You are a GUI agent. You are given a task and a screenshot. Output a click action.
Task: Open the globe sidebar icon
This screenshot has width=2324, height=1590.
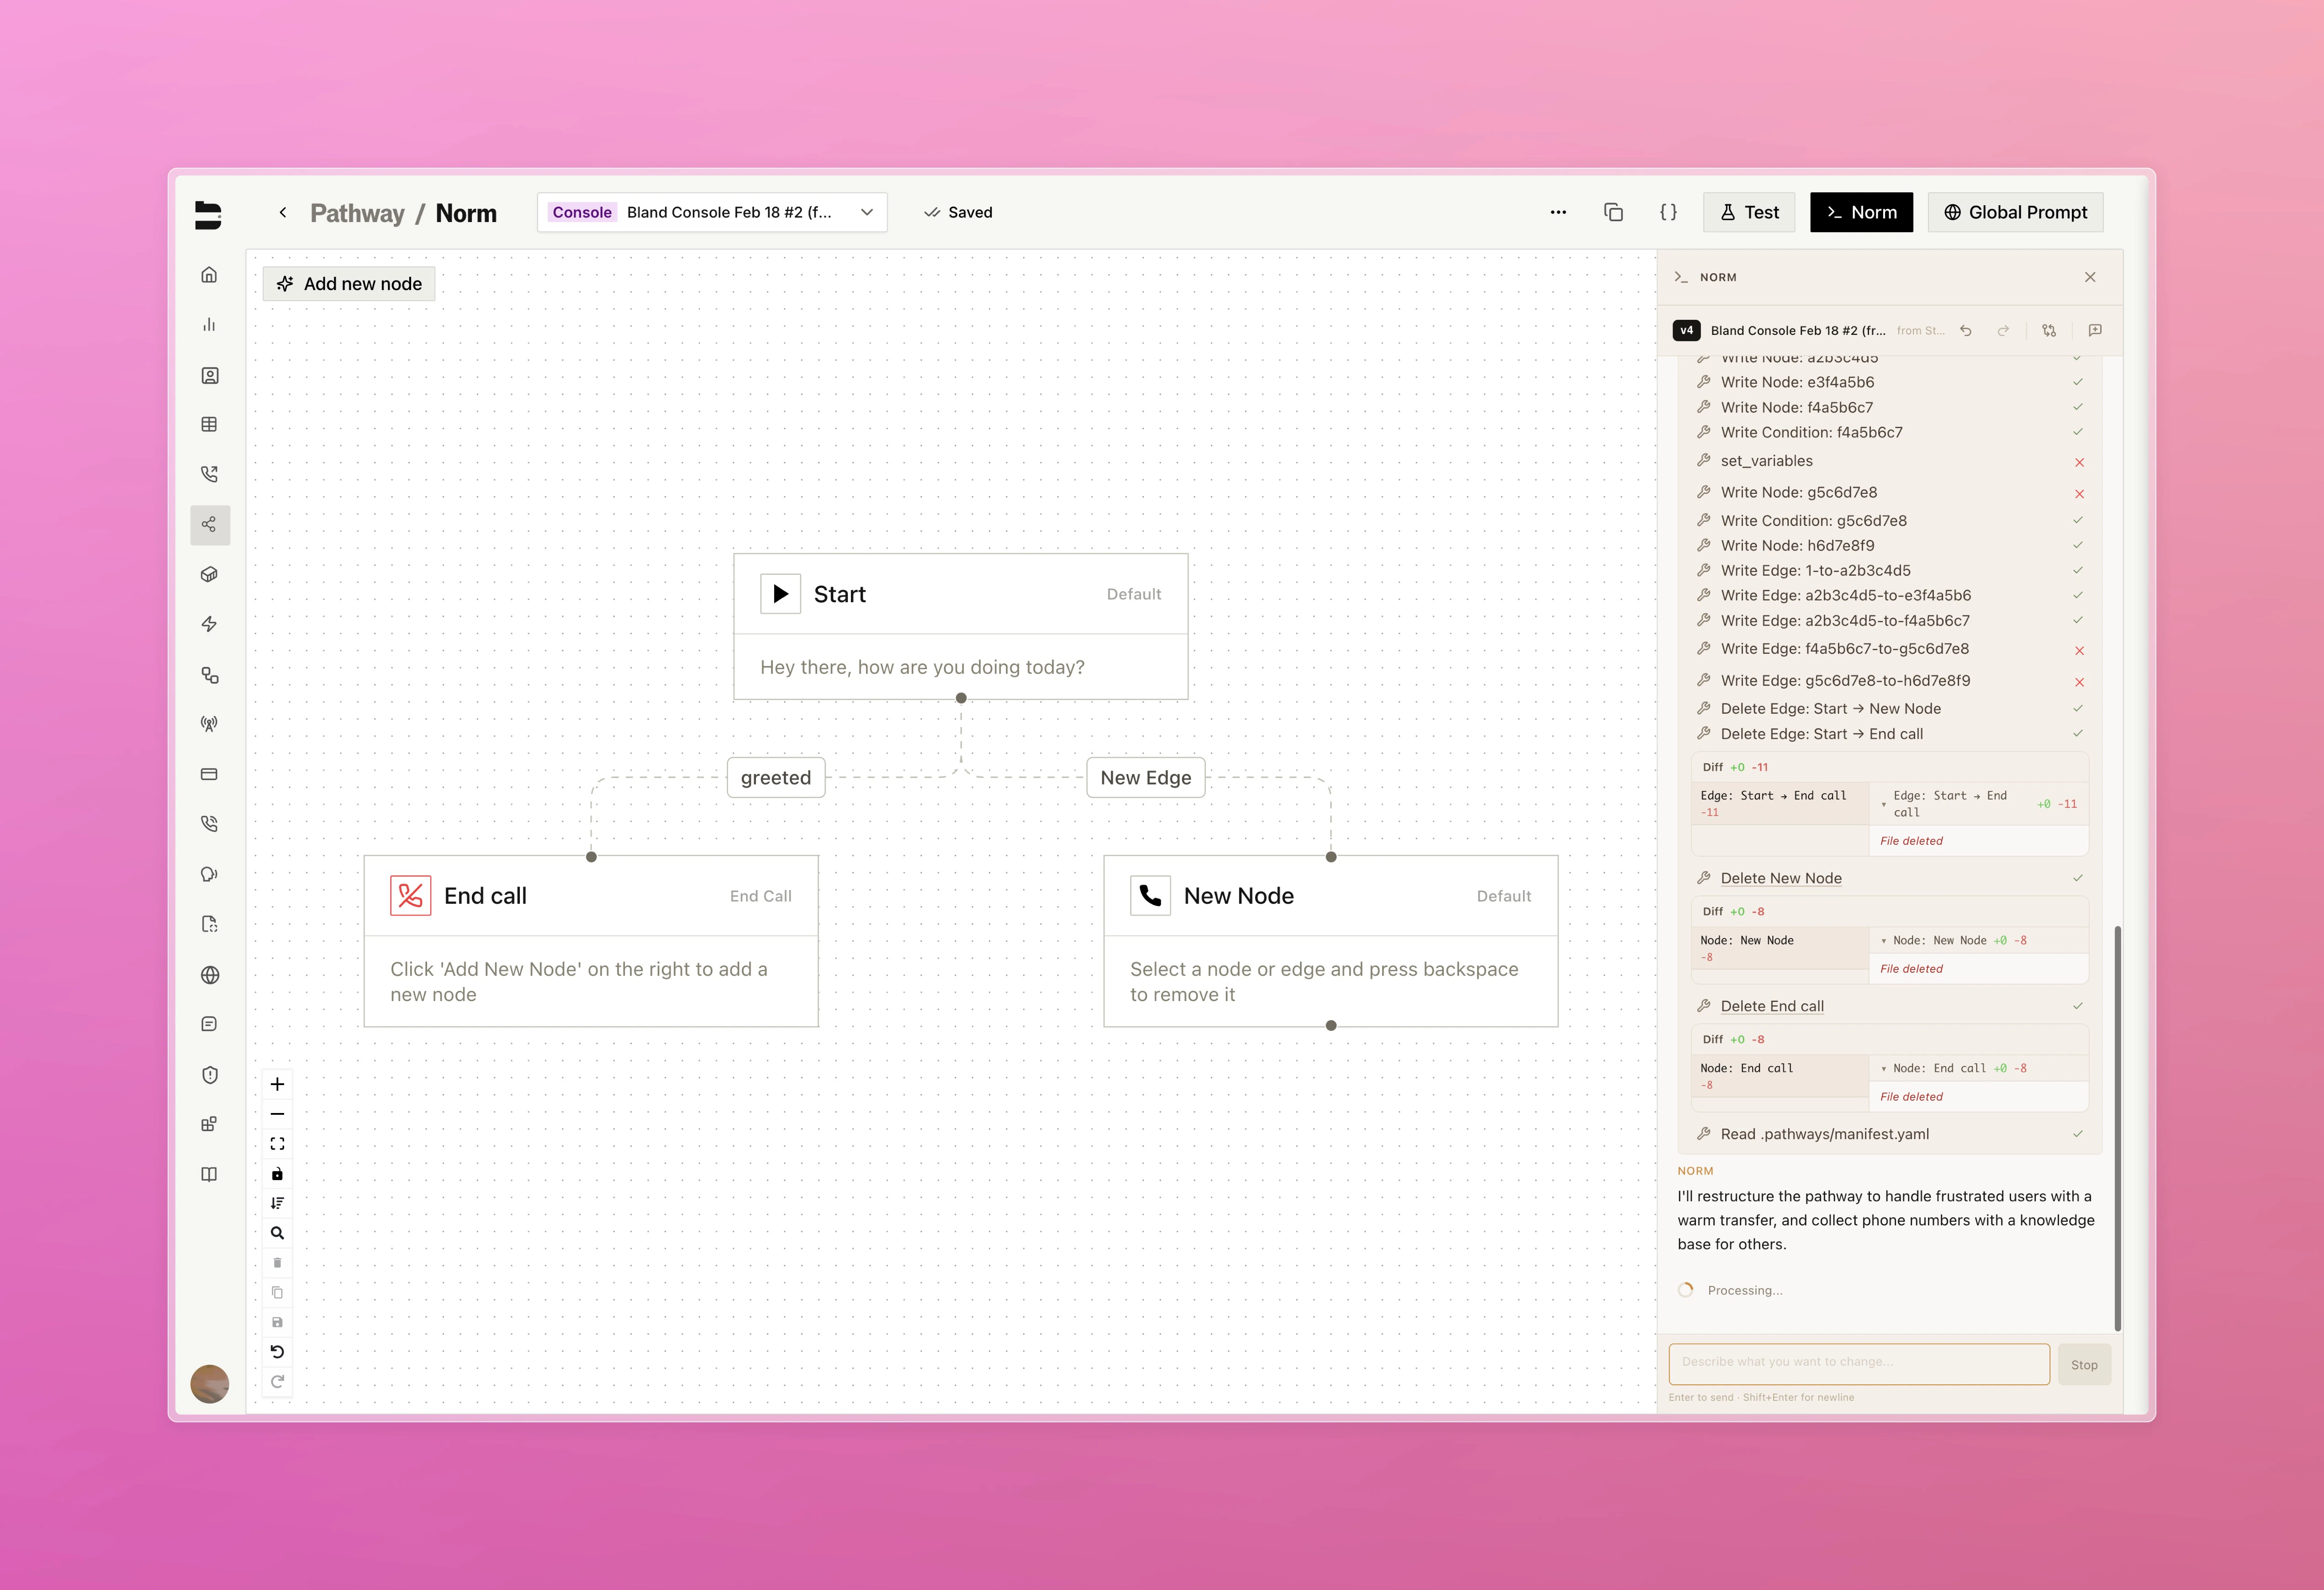pos(209,975)
